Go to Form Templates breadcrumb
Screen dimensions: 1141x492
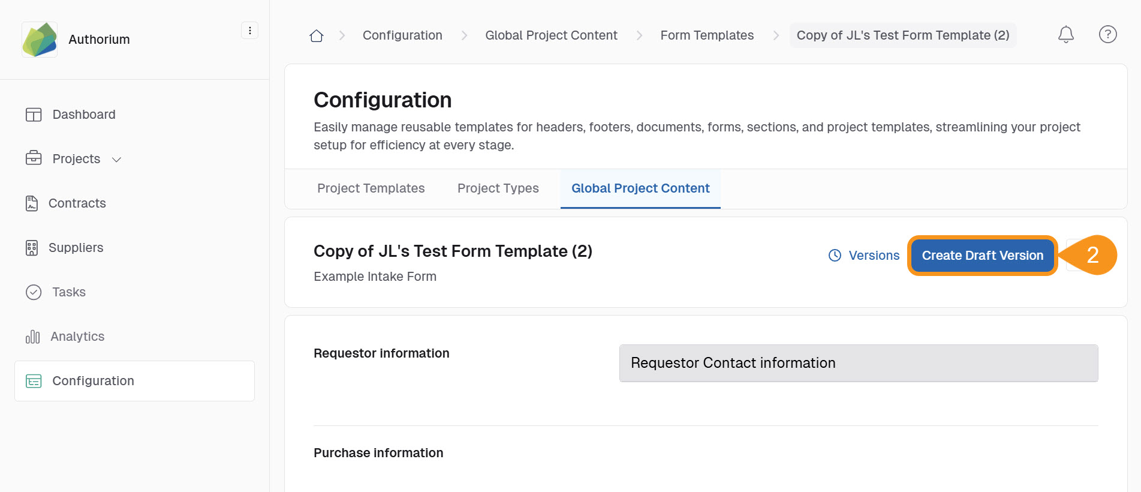707,35
